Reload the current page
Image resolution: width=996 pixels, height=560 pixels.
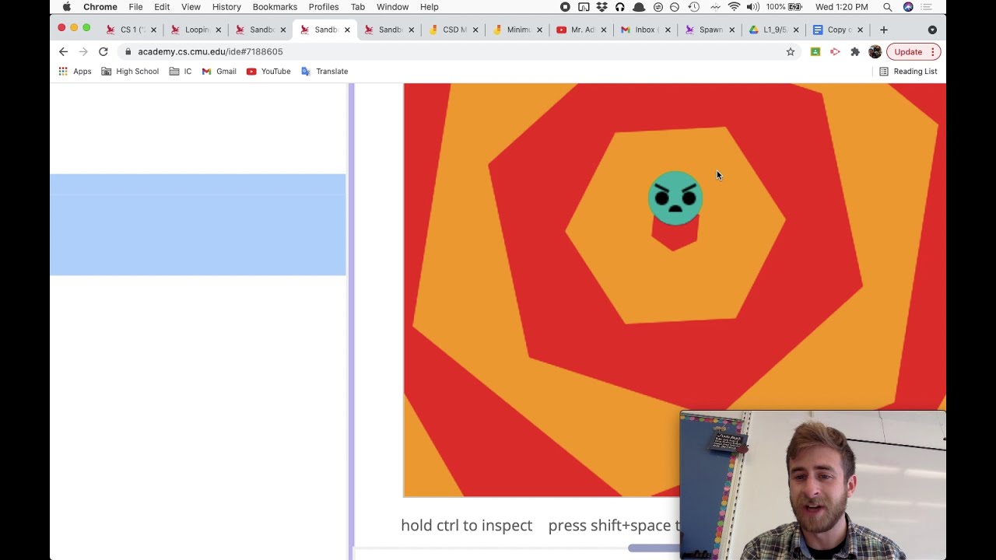[x=103, y=51]
